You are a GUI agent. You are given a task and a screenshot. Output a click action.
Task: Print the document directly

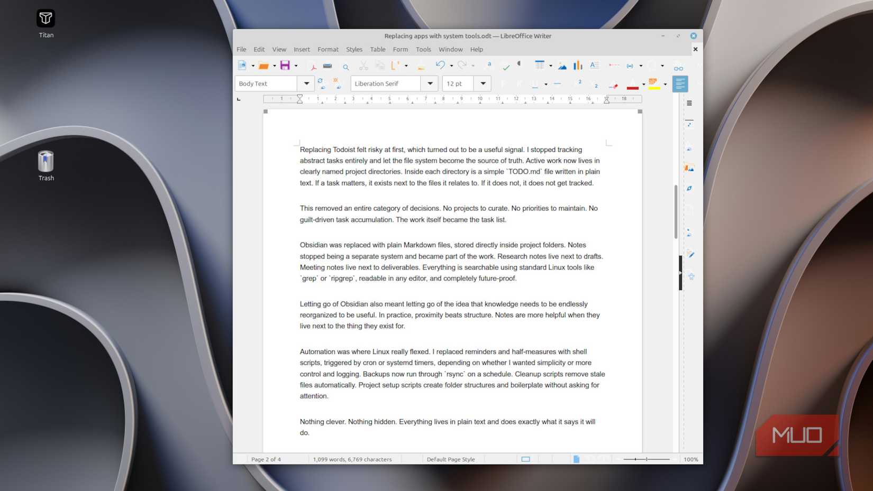(x=328, y=66)
